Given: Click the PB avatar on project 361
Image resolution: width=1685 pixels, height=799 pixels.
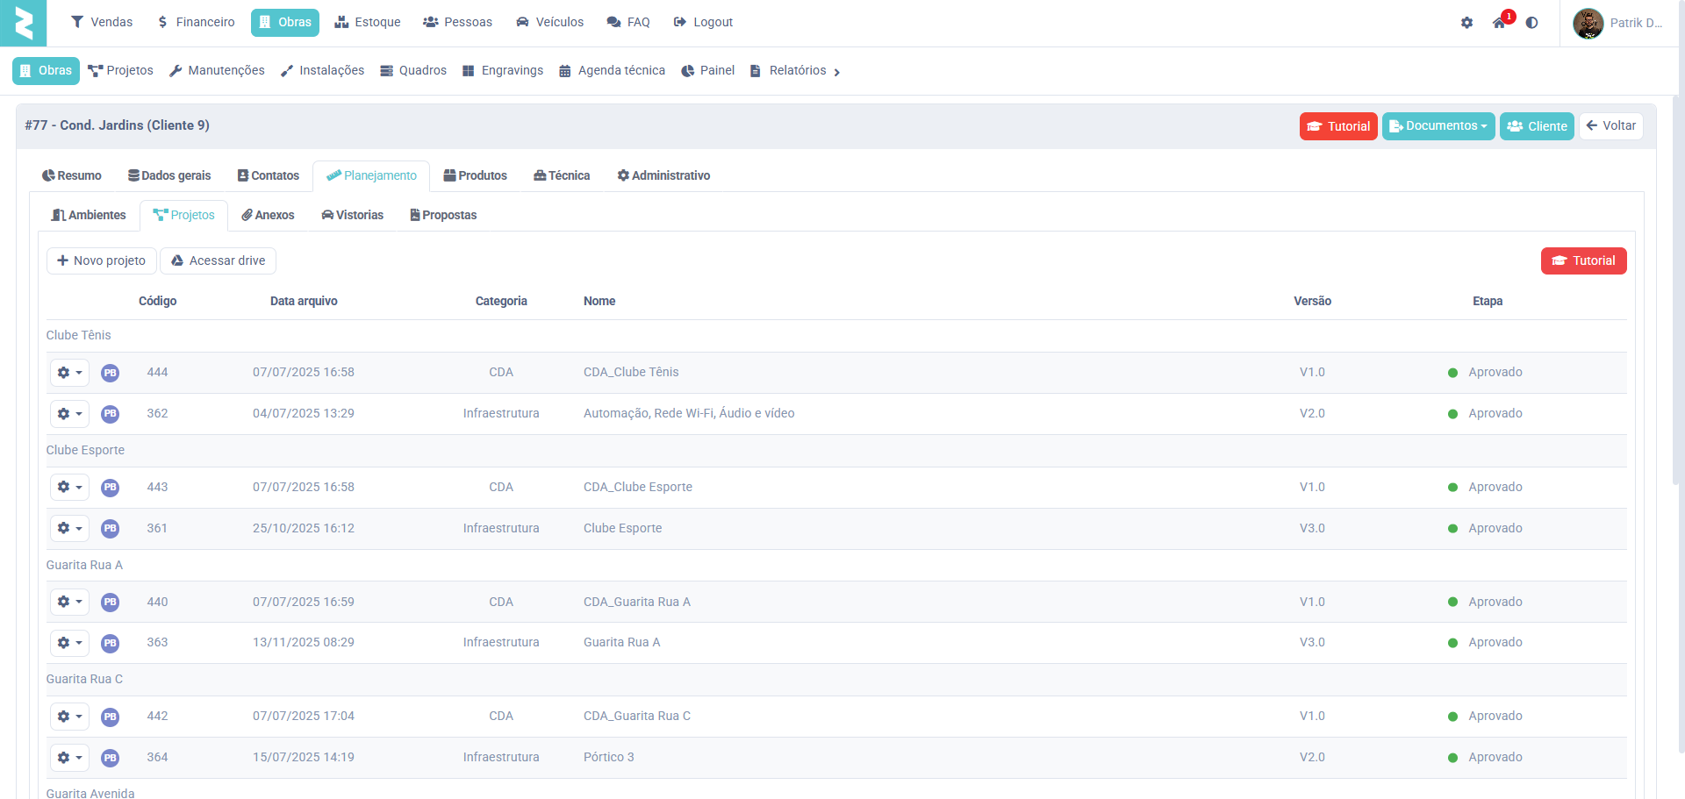Looking at the screenshot, I should click(110, 529).
